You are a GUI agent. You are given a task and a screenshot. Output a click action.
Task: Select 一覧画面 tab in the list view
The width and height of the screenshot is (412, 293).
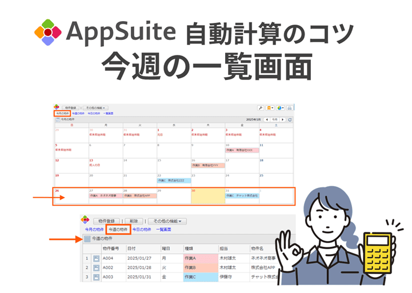[x=163, y=230]
